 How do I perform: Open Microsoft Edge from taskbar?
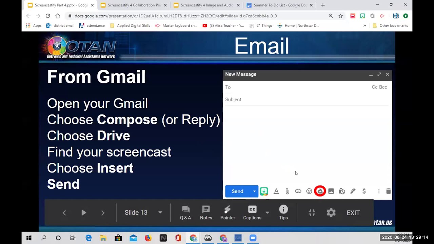click(88, 238)
